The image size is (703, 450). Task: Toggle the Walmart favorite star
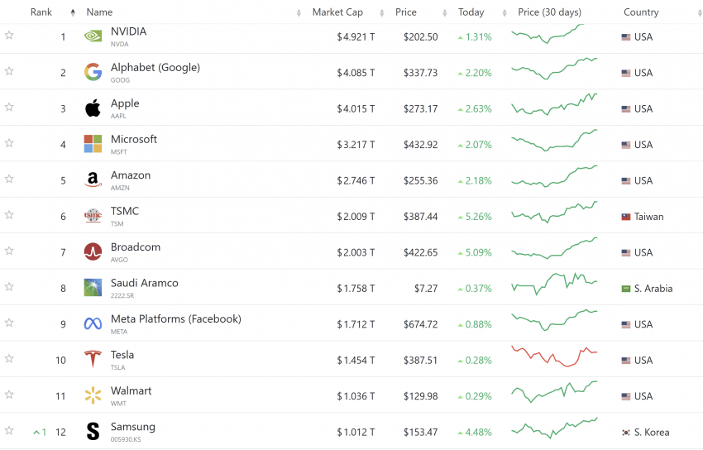click(9, 394)
